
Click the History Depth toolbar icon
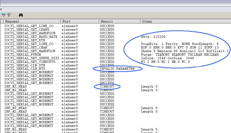(x=9, y=15)
